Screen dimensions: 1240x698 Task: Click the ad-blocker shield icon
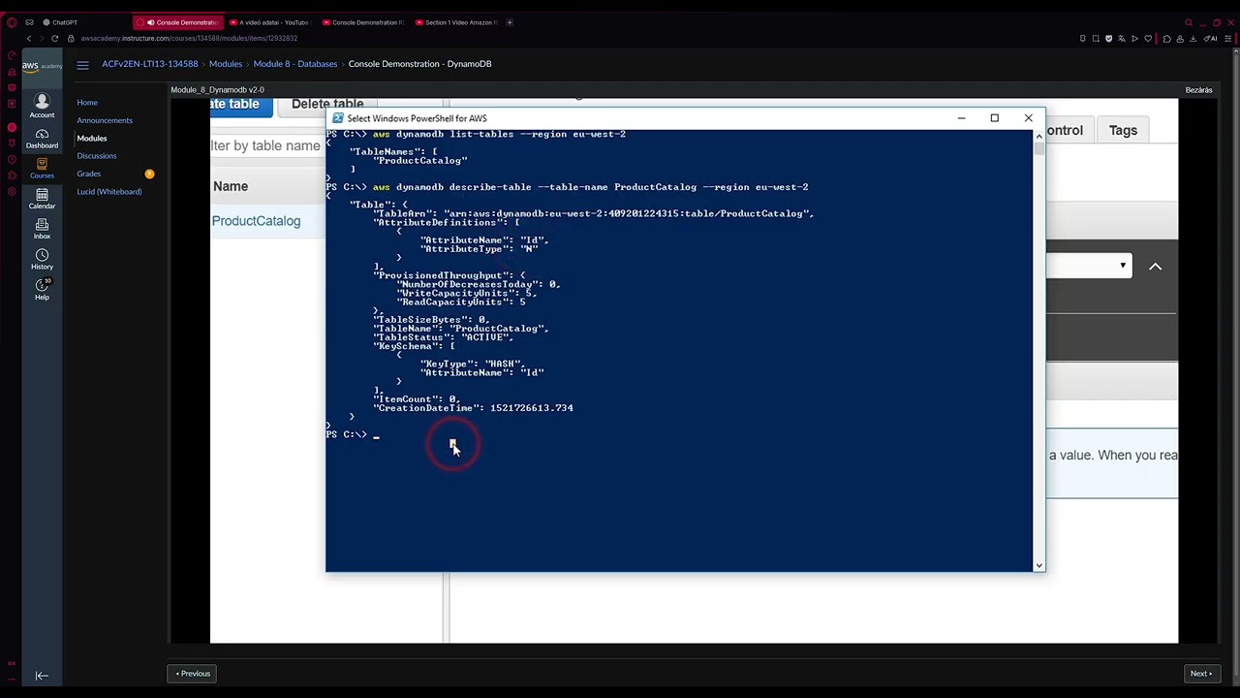[1109, 39]
